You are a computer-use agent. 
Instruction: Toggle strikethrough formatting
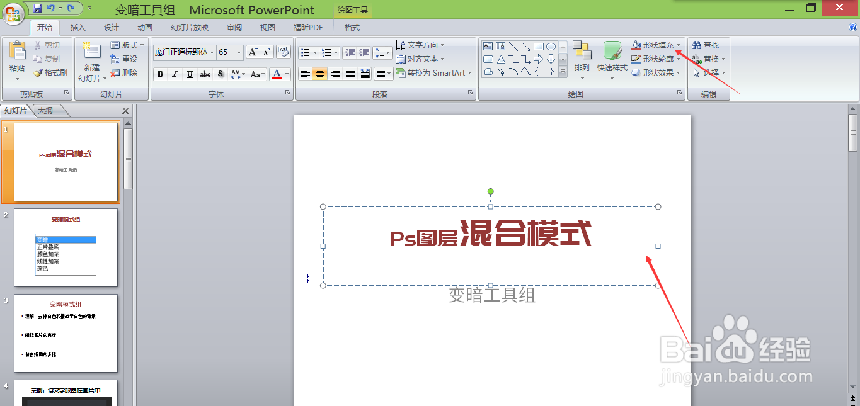(205, 74)
